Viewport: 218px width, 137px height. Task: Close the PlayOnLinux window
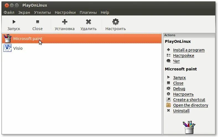coord(7,6)
